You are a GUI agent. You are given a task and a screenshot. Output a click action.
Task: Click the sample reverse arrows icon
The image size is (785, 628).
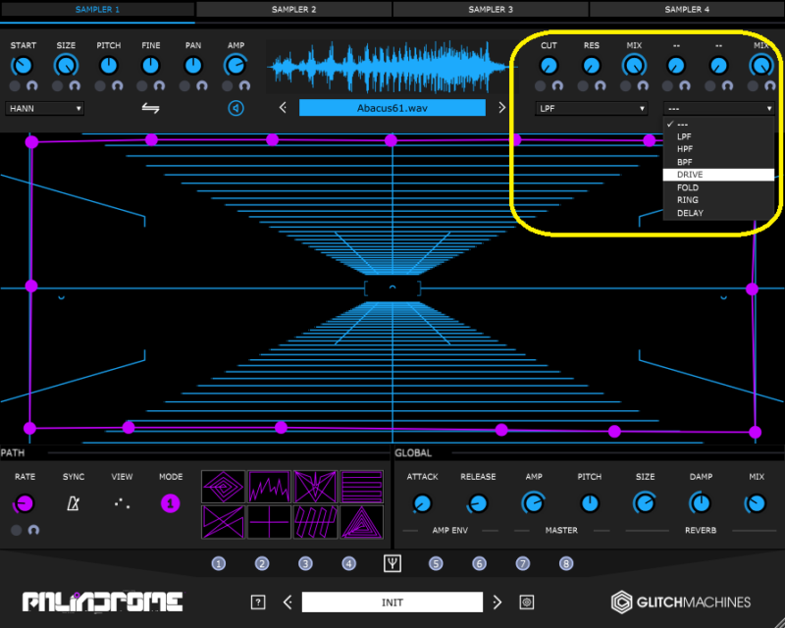tap(150, 108)
